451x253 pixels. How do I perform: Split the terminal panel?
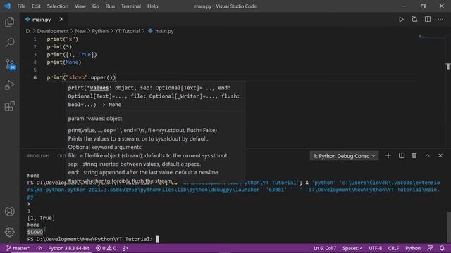pyautogui.click(x=402, y=155)
